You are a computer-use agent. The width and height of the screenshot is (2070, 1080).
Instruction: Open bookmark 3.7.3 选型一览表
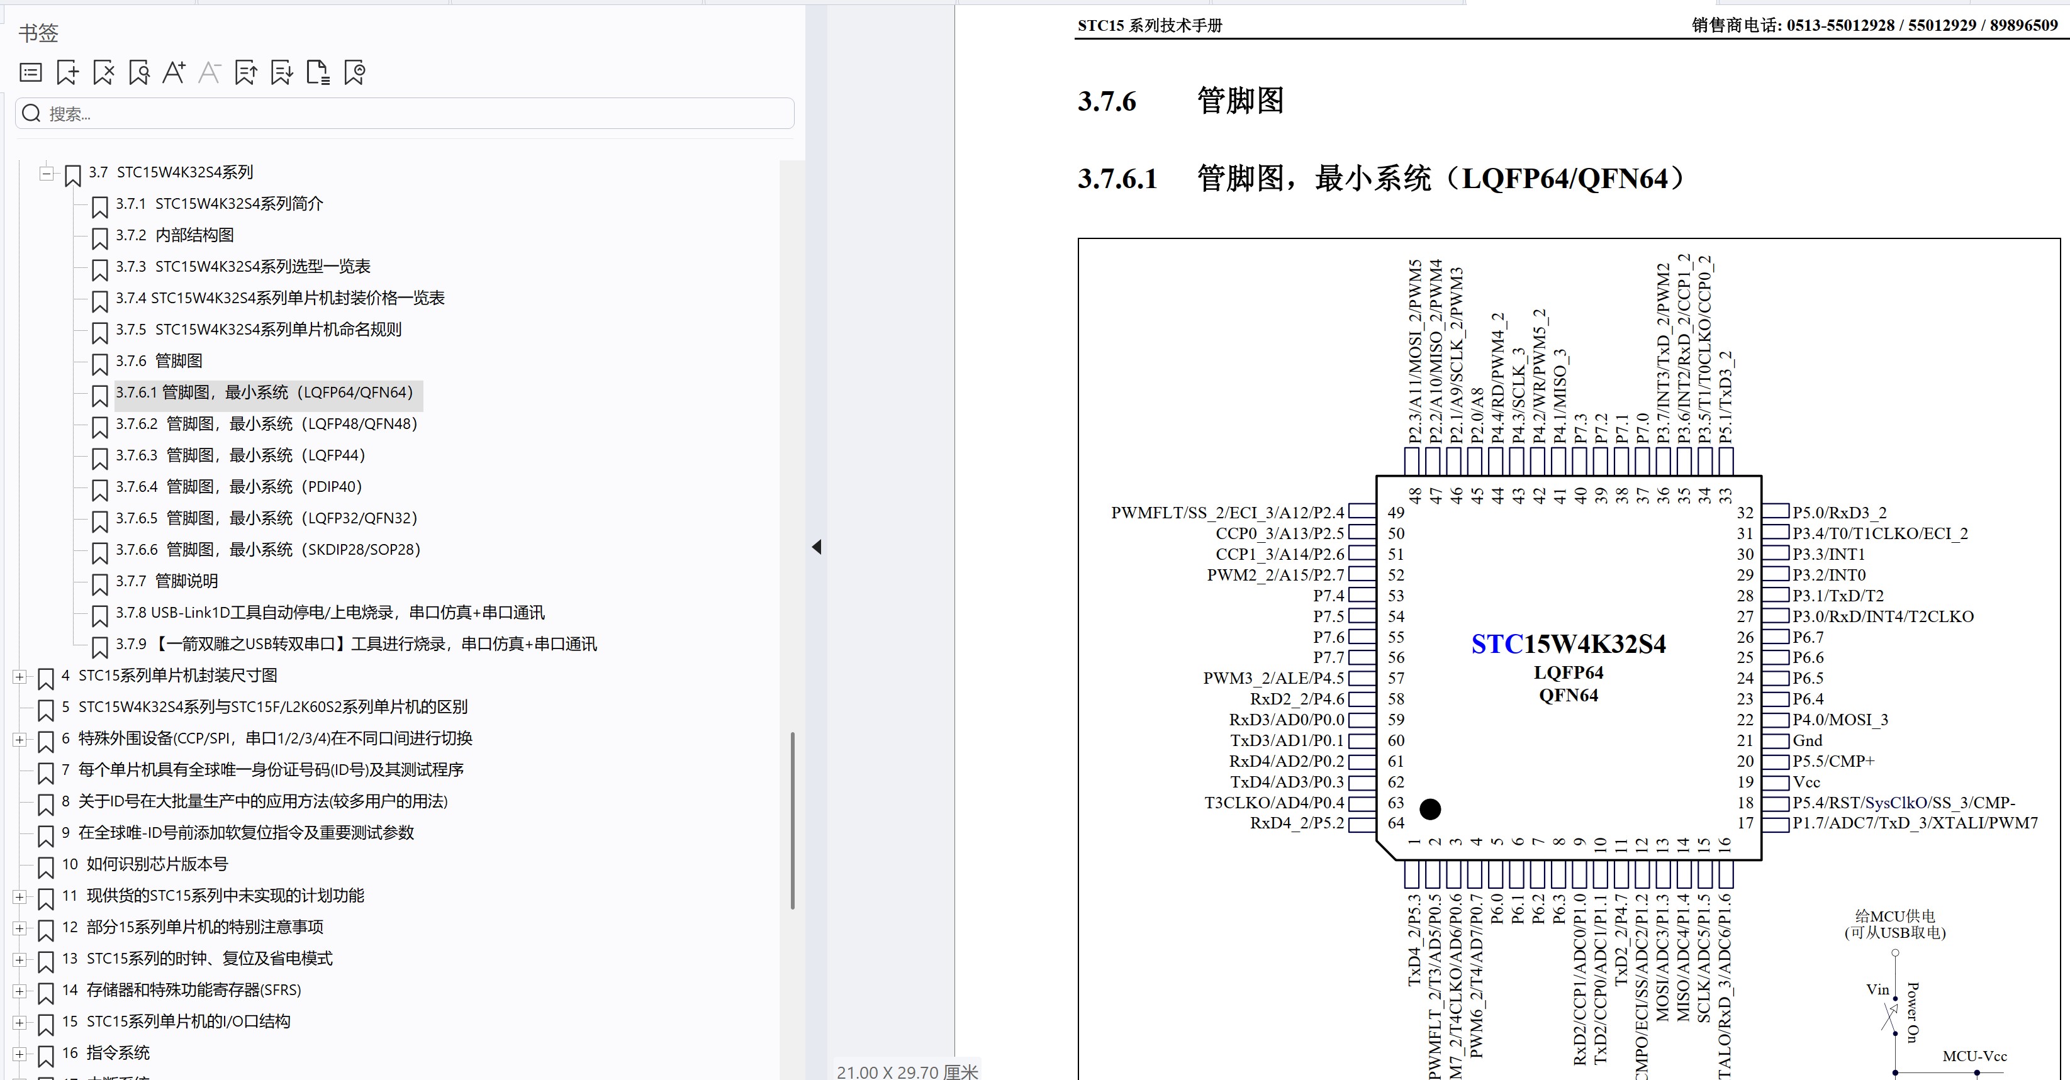(243, 266)
